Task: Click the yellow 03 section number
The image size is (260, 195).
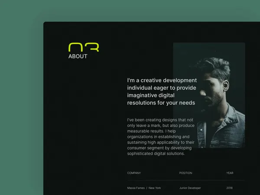Action: click(84, 47)
